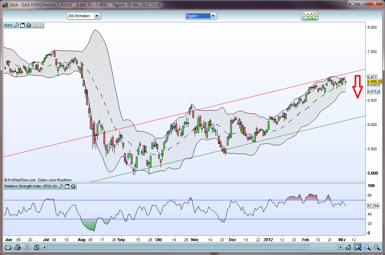Click the email chart icon
The width and height of the screenshot is (385, 255).
point(8,248)
